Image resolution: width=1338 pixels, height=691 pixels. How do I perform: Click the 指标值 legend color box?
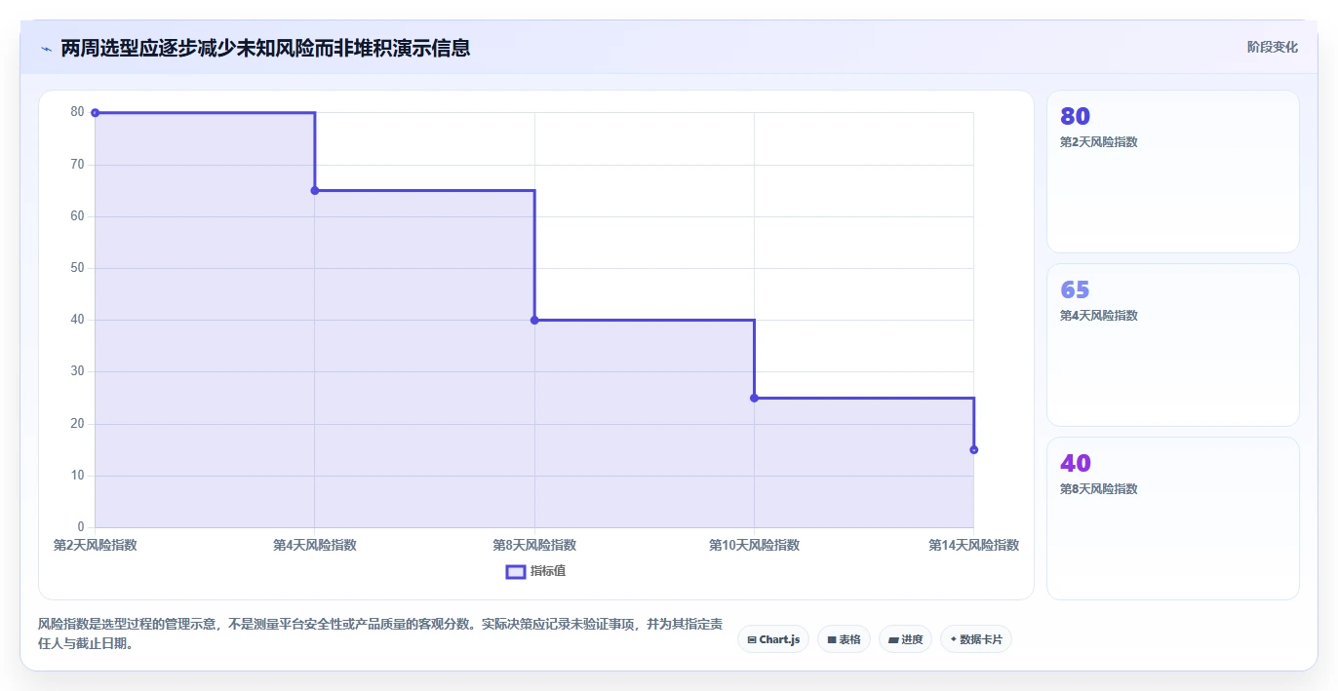coord(516,571)
